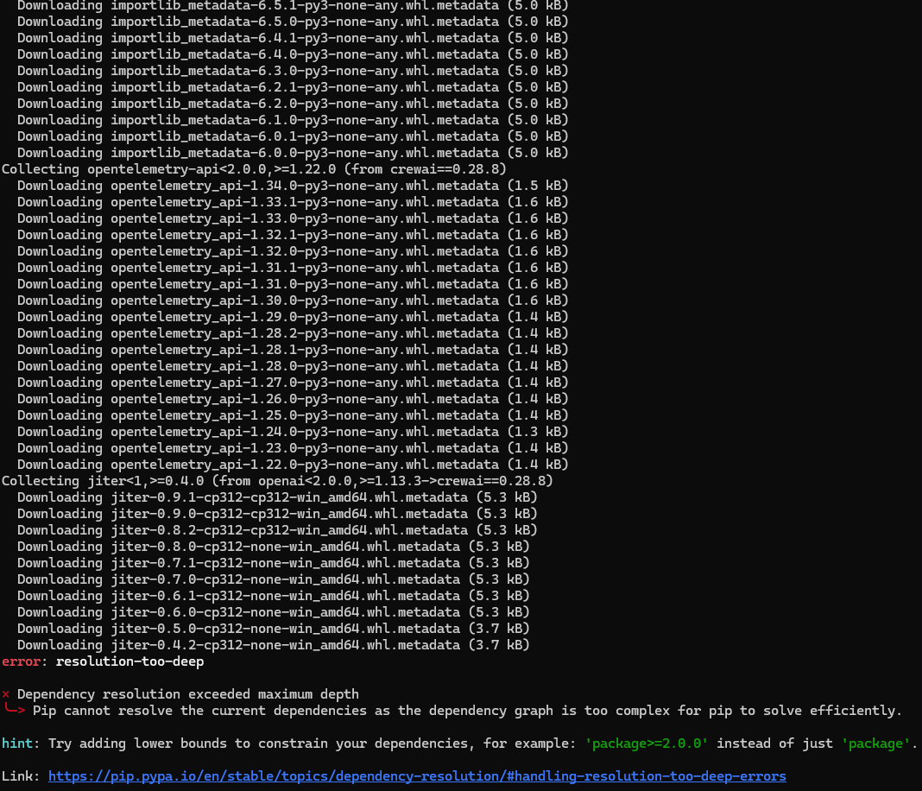Click line jiter-0.5.0-cp312-none-win_amd64.whl.metadata
922x791 pixels.
click(274, 629)
